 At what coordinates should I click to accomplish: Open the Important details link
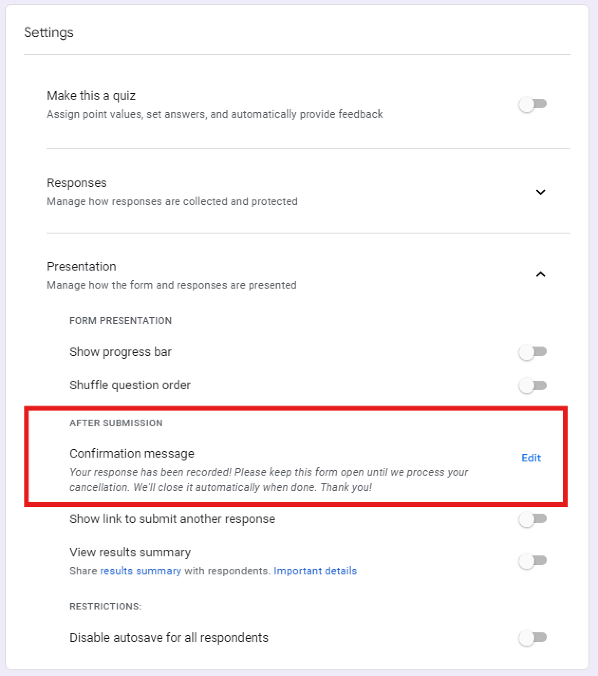point(315,571)
